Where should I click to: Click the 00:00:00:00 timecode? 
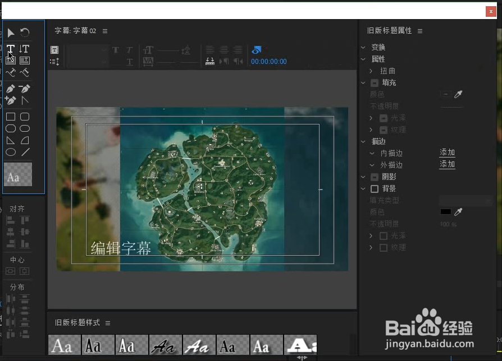(x=268, y=62)
